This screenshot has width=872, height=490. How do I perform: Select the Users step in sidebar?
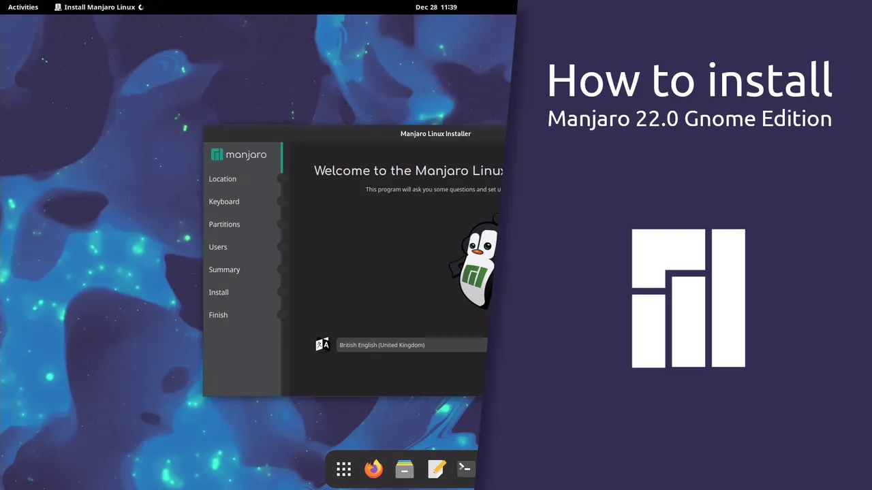pyautogui.click(x=218, y=247)
